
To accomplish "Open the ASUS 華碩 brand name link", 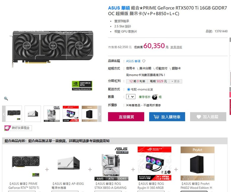I will pos(133,61).
